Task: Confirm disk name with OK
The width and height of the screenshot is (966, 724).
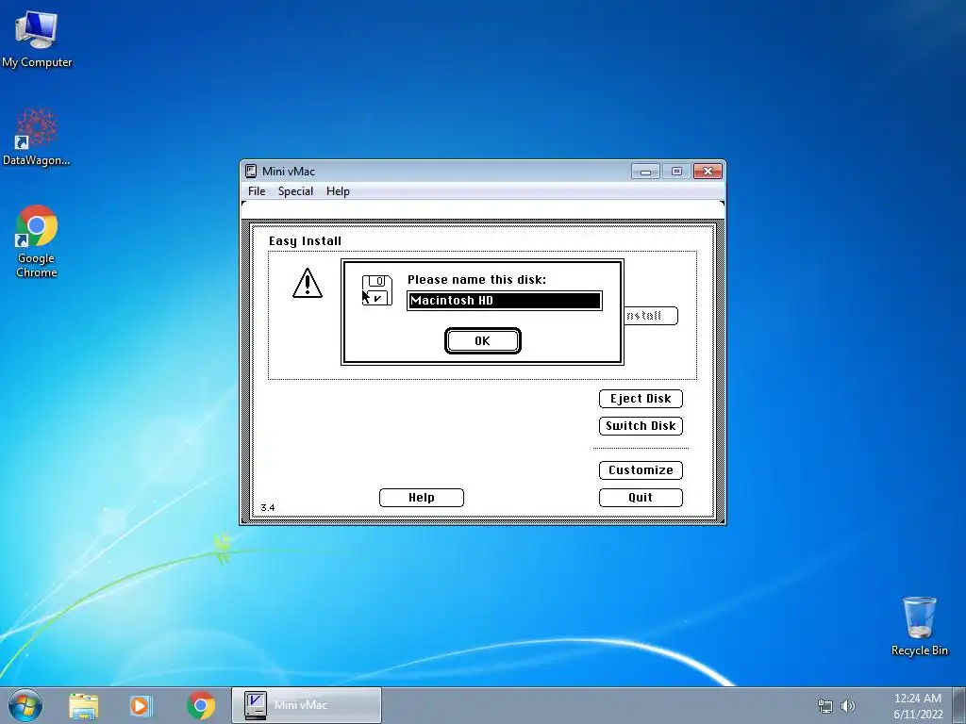Action: click(482, 341)
